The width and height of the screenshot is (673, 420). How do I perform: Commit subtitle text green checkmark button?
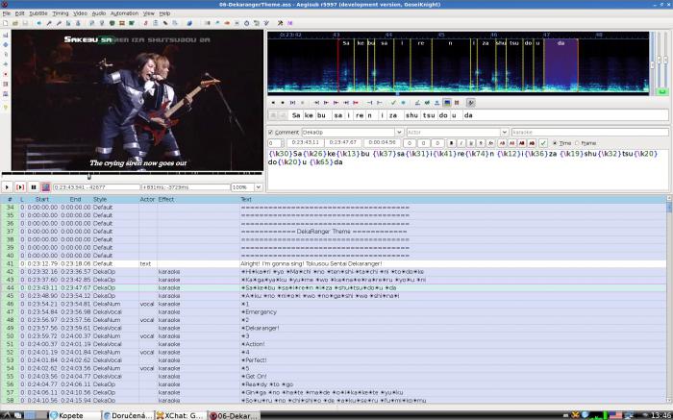click(x=543, y=143)
